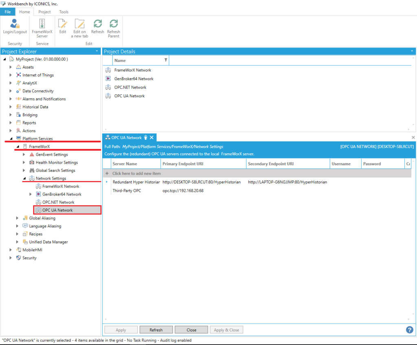Image resolution: width=417 pixels, height=345 pixels.
Task: Sort by Primary Endpoint URI column header
Action: point(204,164)
